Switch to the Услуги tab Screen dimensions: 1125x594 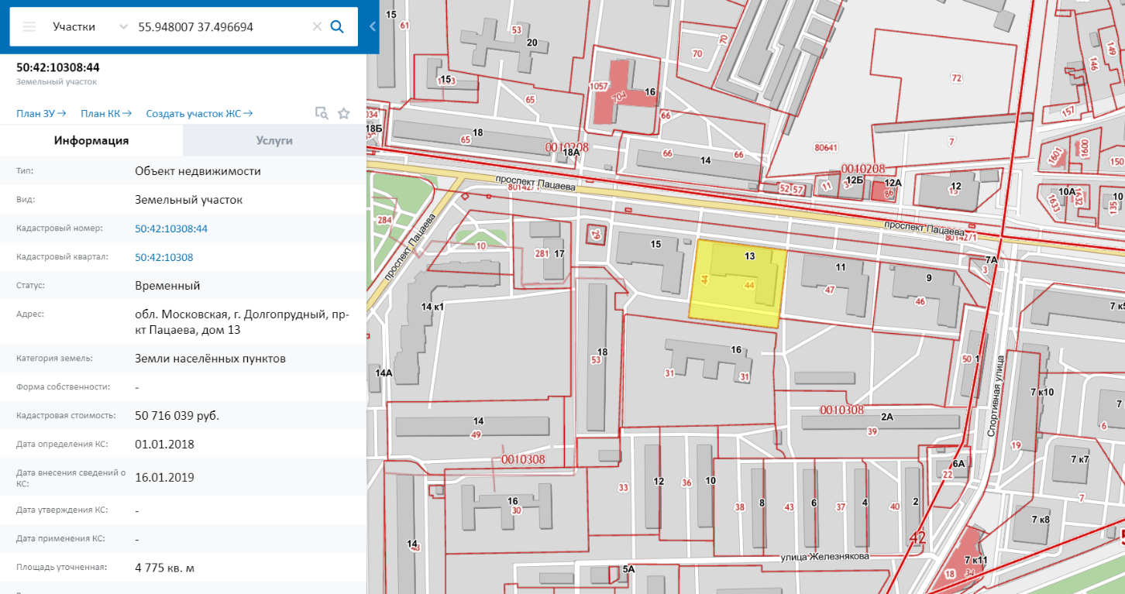[274, 141]
